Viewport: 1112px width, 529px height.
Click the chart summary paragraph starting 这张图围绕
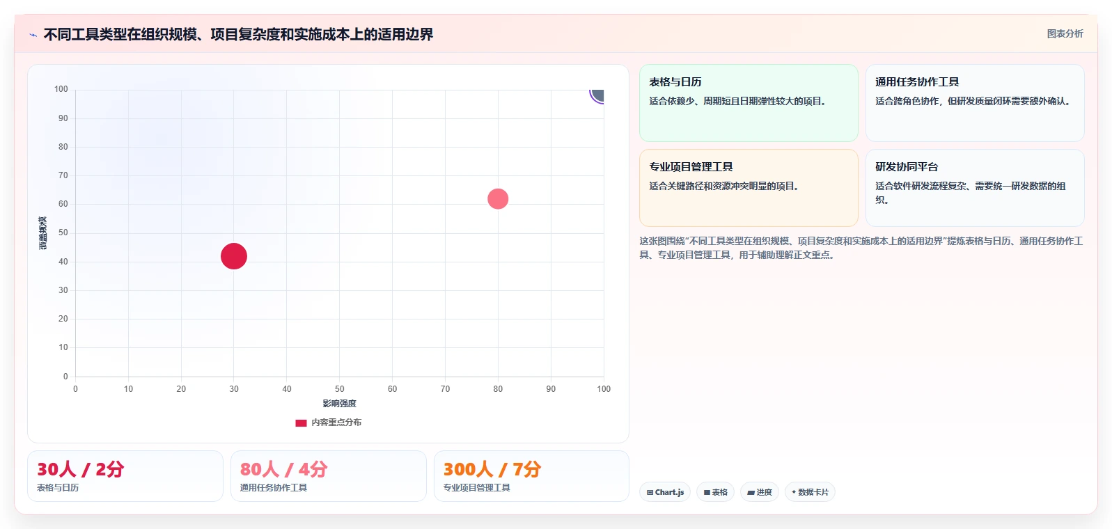click(861, 248)
